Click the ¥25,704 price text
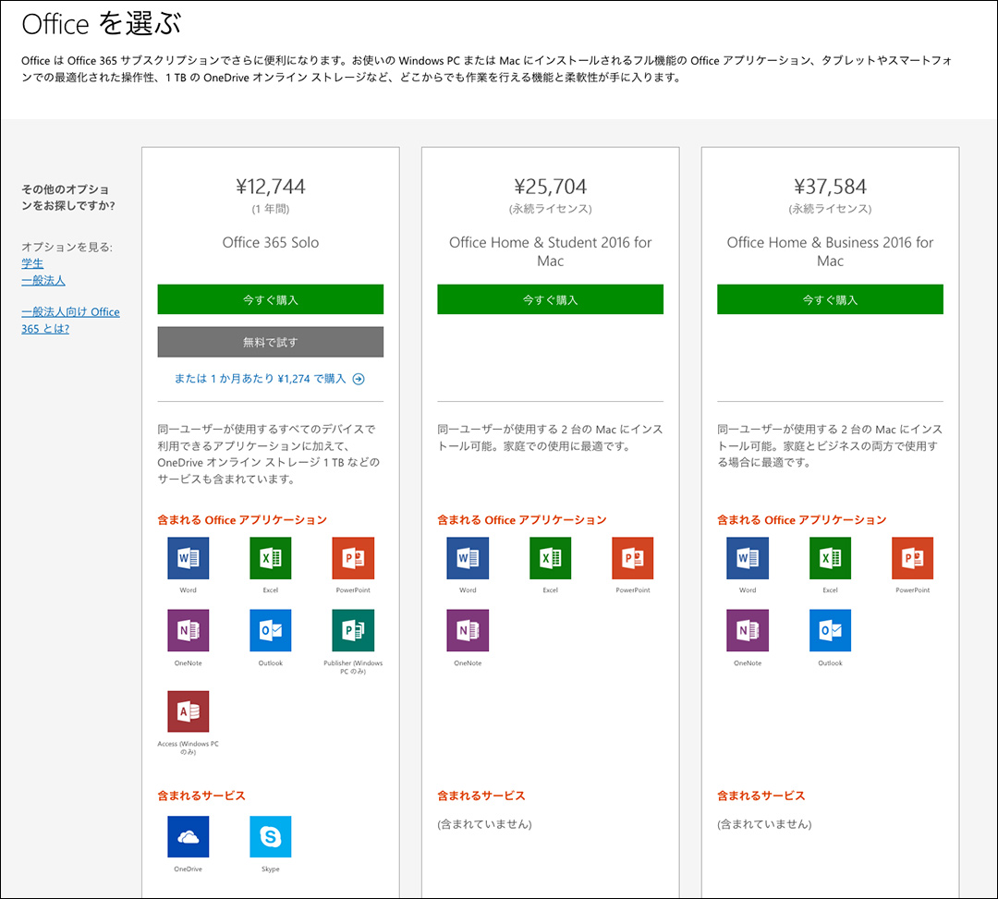Image resolution: width=998 pixels, height=899 pixels. tap(550, 187)
